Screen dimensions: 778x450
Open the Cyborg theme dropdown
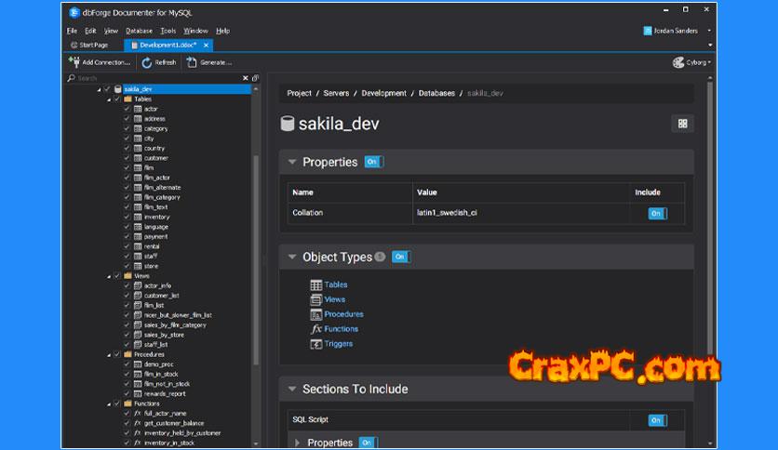[691, 62]
